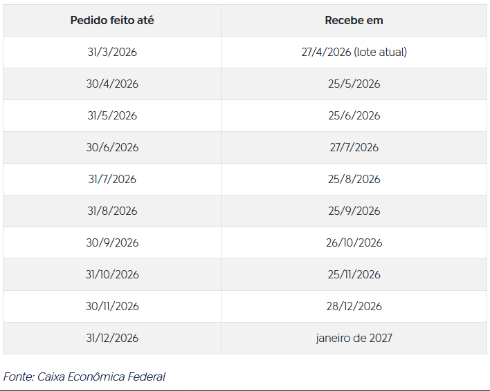Select the 31/3/2026 order date cell
Image resolution: width=490 pixels, height=391 pixels.
112,52
